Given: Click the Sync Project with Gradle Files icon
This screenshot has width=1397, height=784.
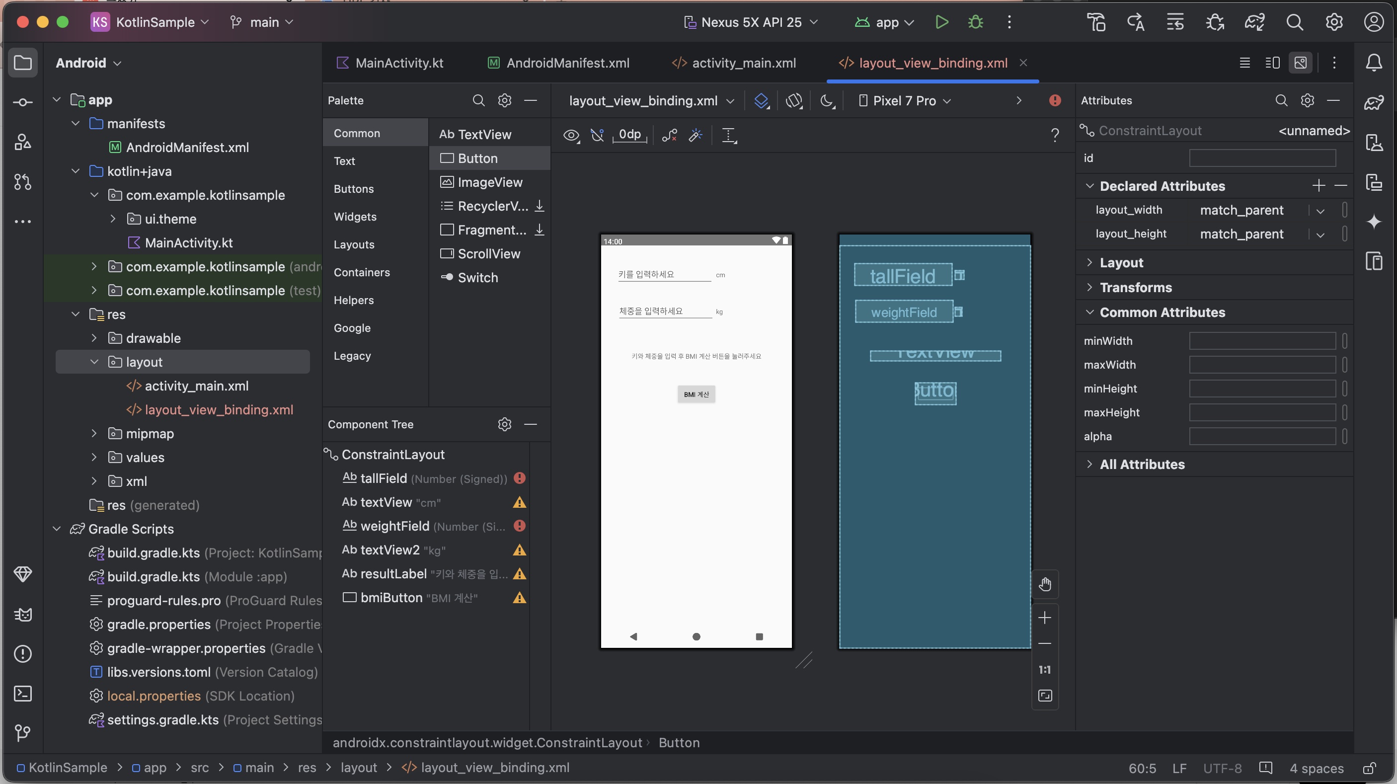Looking at the screenshot, I should coord(1254,22).
